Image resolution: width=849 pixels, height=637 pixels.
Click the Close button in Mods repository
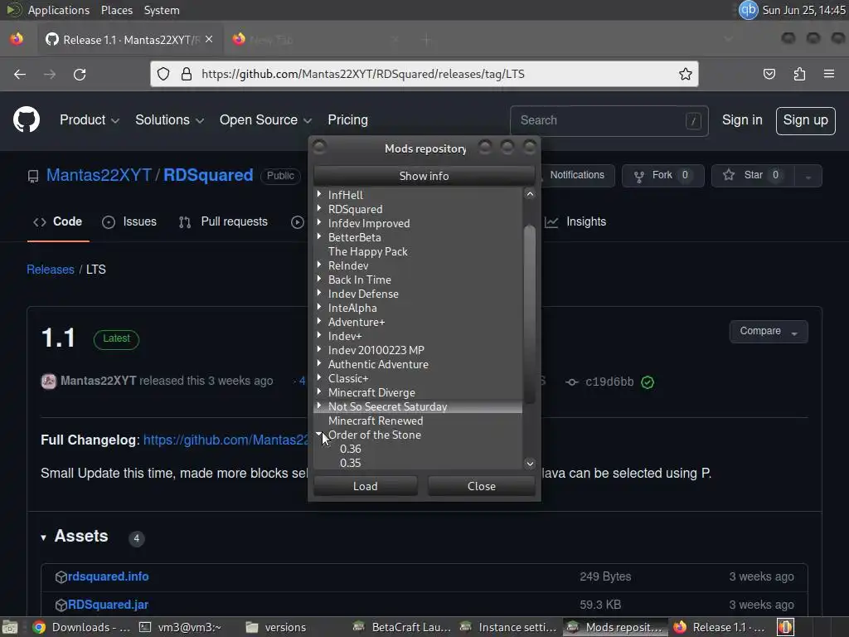pos(482,486)
